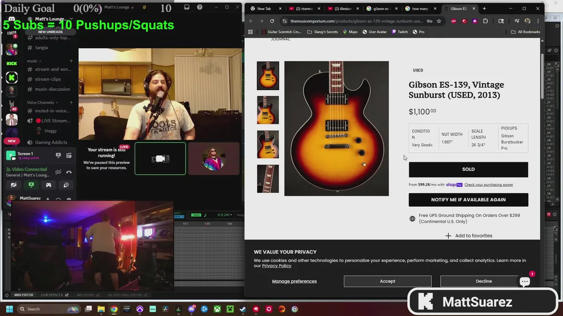Open the Privacy Policy link
This screenshot has height=316, width=563.
(277, 266)
